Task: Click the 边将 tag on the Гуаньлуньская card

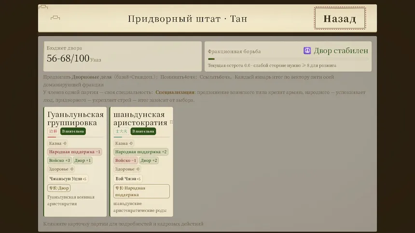Action: point(53,131)
